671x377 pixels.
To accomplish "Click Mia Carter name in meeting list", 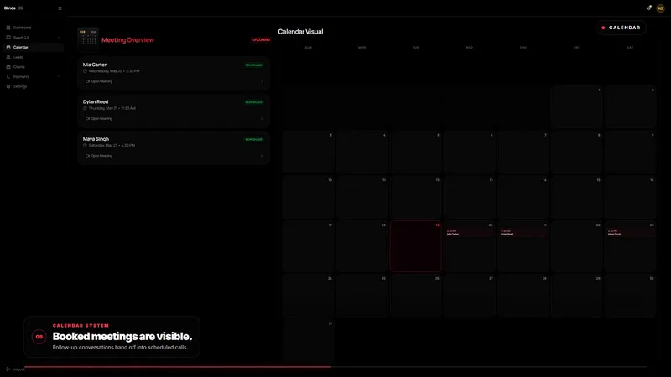I will click(x=95, y=65).
